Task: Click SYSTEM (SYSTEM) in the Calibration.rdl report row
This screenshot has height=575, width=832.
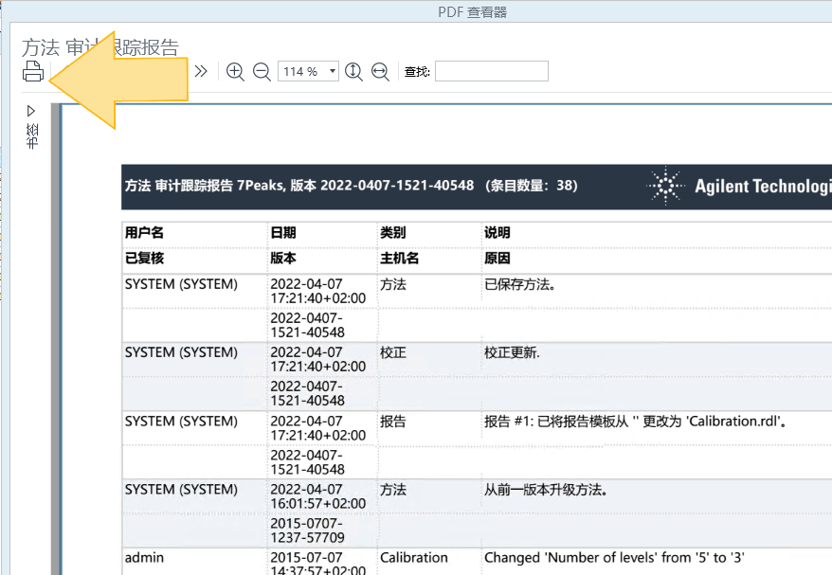Action: (x=182, y=422)
